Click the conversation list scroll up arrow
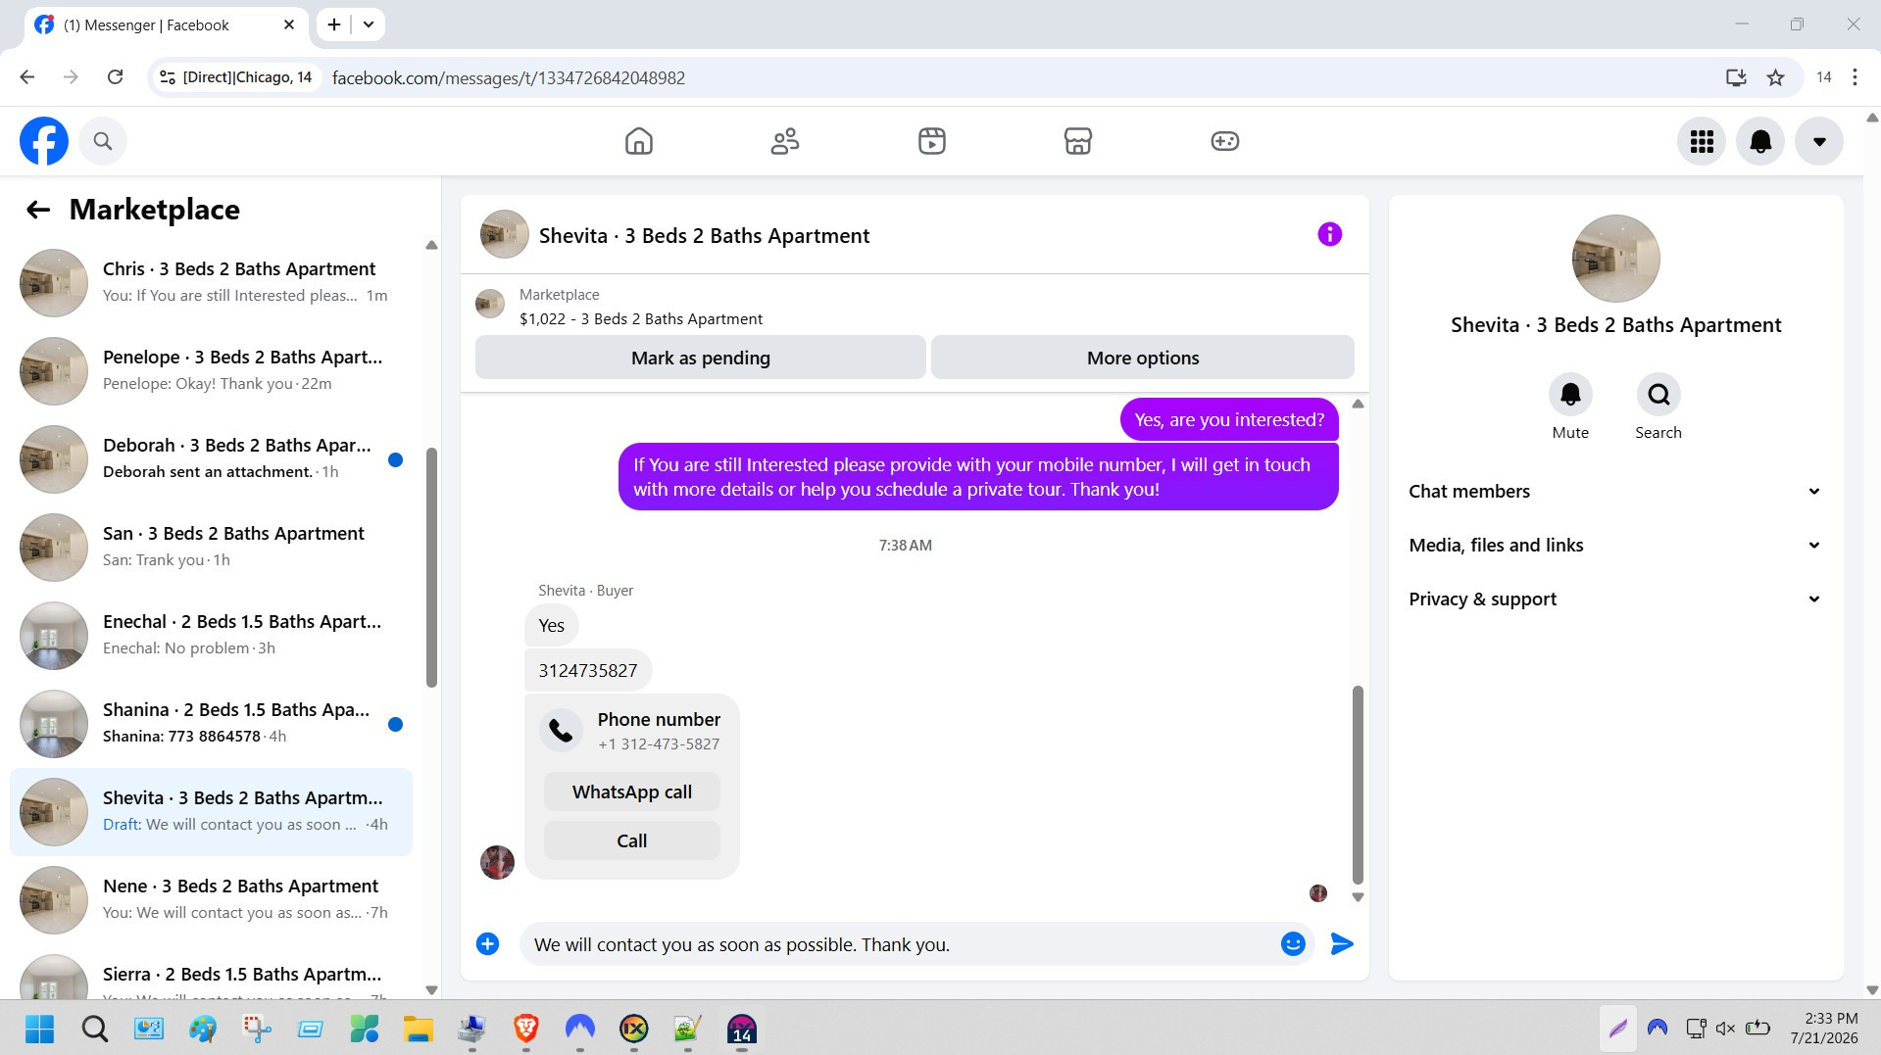The width and height of the screenshot is (1881, 1055). pos(431,245)
